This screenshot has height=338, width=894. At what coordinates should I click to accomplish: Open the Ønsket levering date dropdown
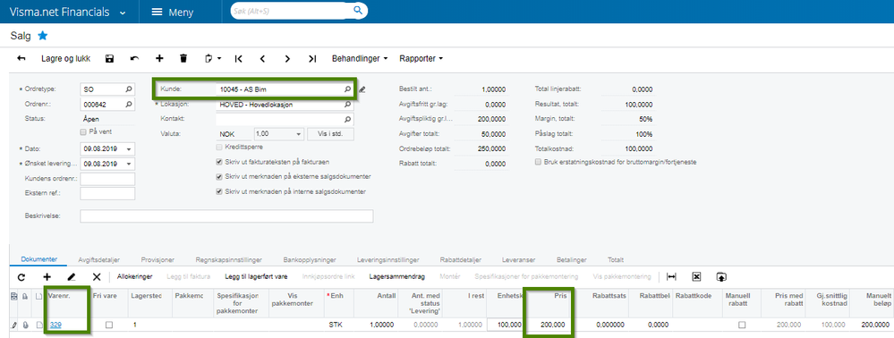129,165
